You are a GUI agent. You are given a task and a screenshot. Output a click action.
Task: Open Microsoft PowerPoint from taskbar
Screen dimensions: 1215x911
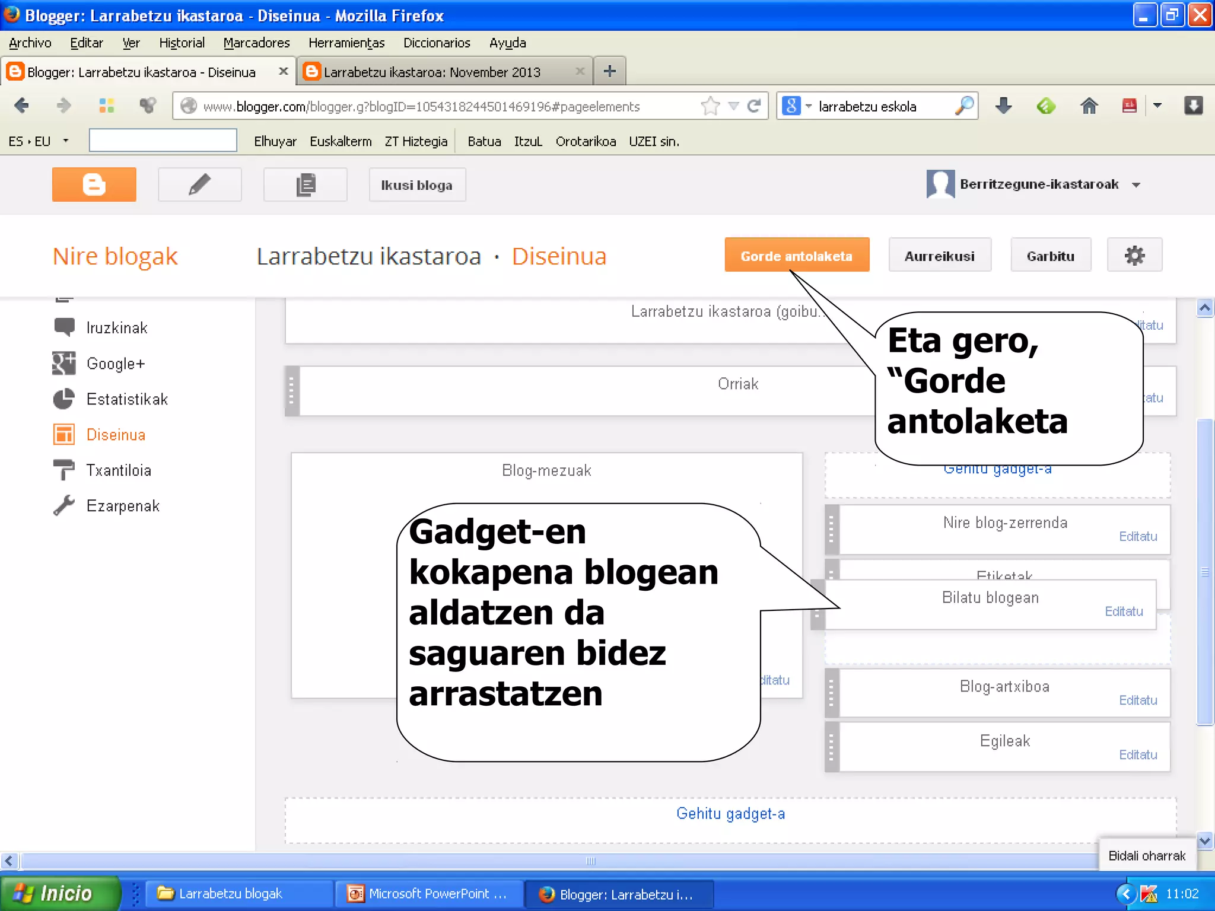(428, 894)
